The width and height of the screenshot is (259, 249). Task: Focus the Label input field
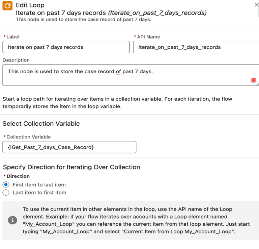click(66, 47)
